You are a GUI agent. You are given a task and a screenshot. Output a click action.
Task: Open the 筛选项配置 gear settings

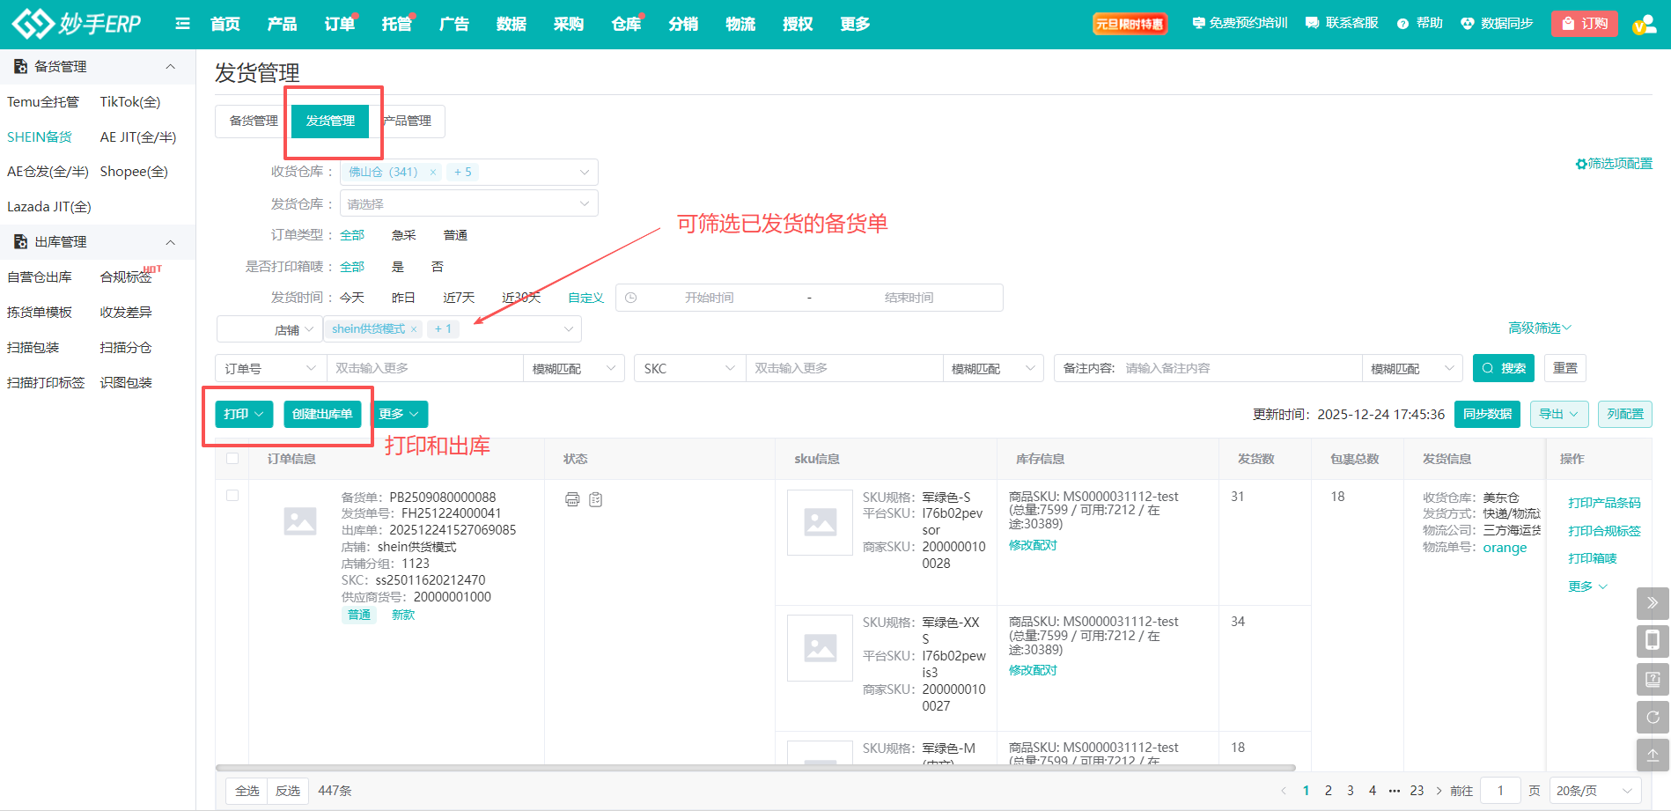point(1614,164)
